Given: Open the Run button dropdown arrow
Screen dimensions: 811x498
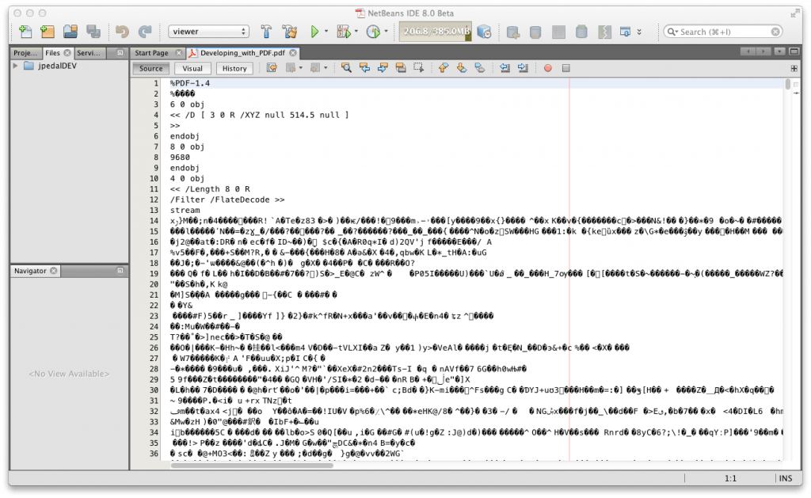Looking at the screenshot, I should click(325, 32).
